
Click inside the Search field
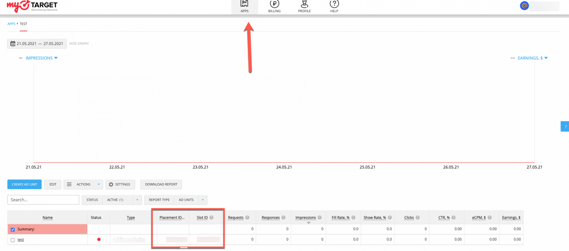[x=43, y=200]
